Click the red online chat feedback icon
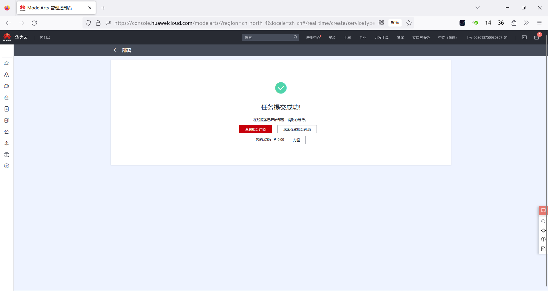548x291 pixels. [543, 210]
